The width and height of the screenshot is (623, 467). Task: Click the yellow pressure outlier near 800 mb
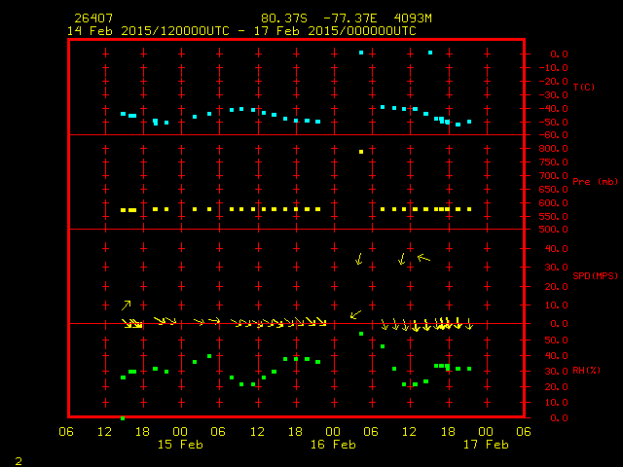361,152
